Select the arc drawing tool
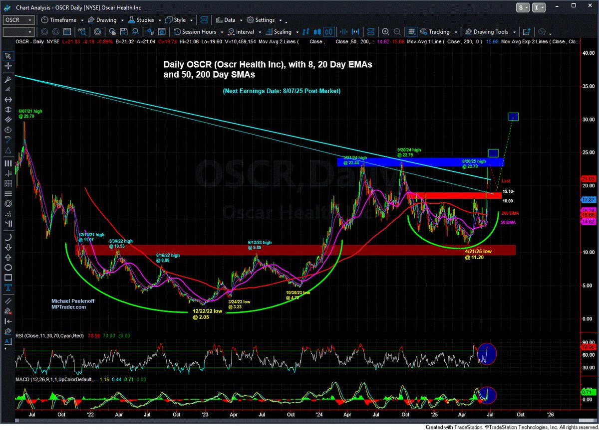Screen dimensions: 599x430 [8, 238]
